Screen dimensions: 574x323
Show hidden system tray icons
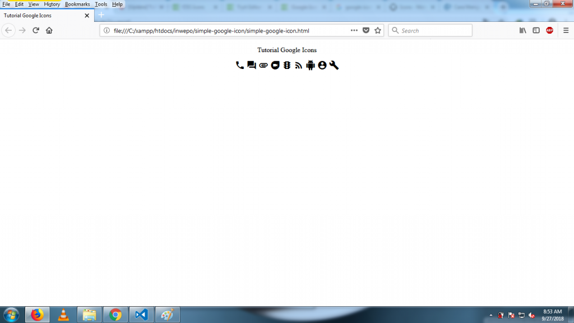click(x=491, y=315)
